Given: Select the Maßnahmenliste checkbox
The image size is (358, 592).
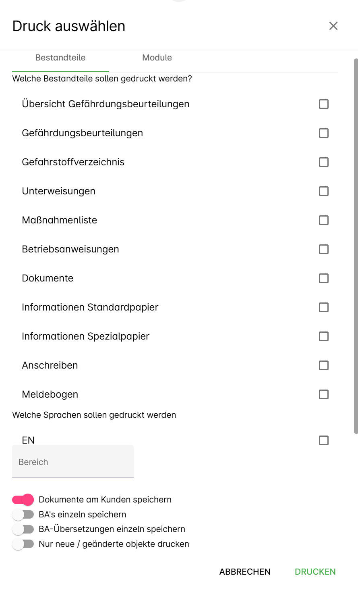Looking at the screenshot, I should coord(323,220).
